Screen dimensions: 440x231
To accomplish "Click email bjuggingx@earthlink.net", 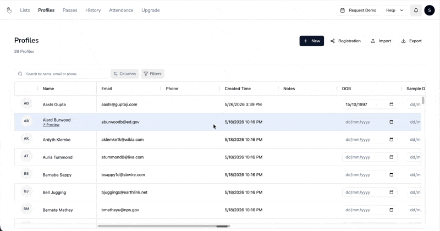I will click(x=124, y=193).
